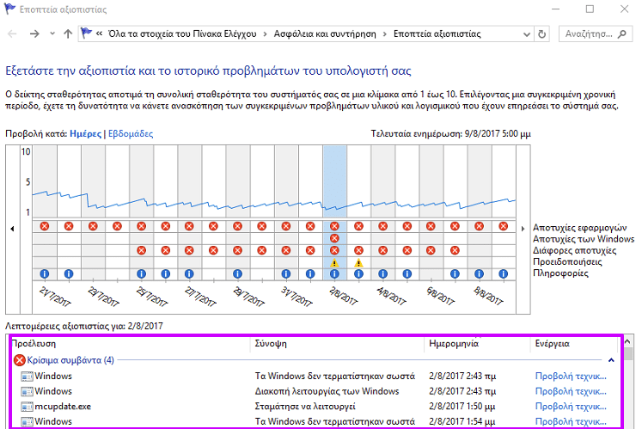Open 'Προβολή τεχνικ...' for 'Διακοπή λειτουργίας των Windows'
This screenshot has width=642, height=429.
tap(571, 391)
